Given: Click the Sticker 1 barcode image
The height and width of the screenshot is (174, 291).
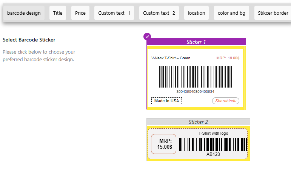Looking at the screenshot, I should pos(196,77).
